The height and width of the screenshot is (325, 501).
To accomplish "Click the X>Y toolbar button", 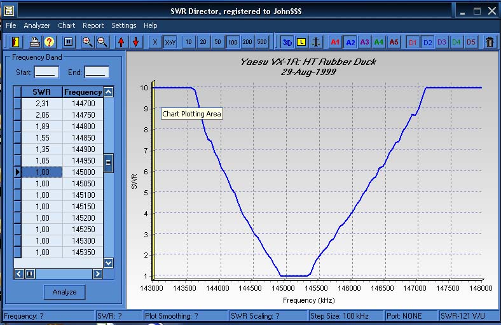I will point(170,42).
